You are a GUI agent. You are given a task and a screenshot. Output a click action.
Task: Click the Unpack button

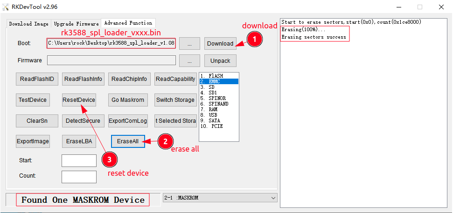pos(220,61)
